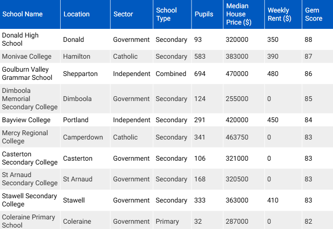
Task: Click St Arnaud Secondary College name
Action: (x=29, y=179)
